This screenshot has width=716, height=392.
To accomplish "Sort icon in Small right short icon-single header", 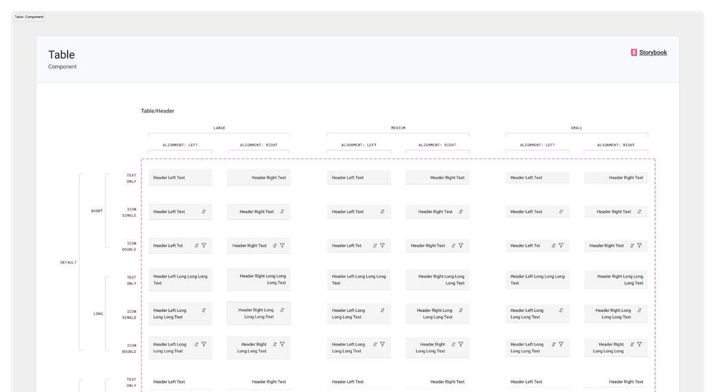I will click(x=639, y=211).
